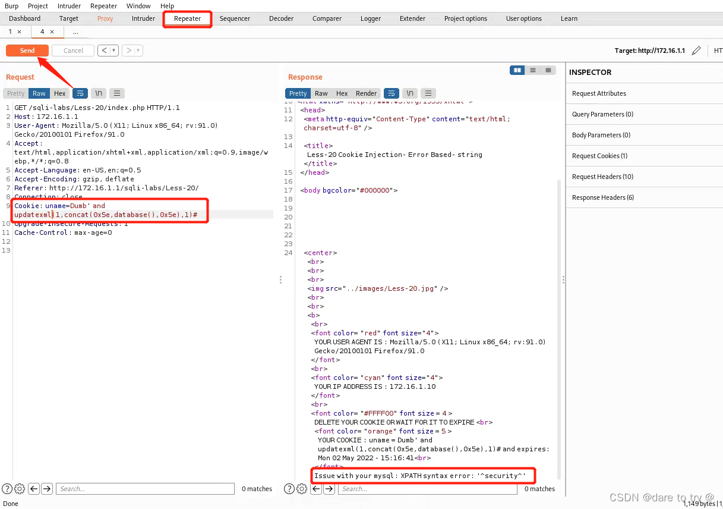Switch Response view to Raw
Viewport: 723px width, 509px height.
pos(321,93)
